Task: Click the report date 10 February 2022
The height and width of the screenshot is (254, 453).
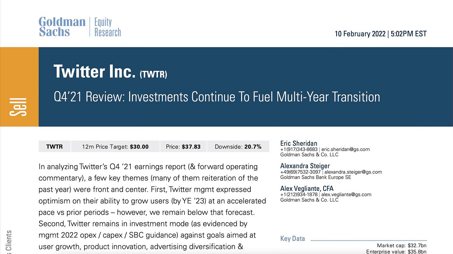Action: point(360,34)
